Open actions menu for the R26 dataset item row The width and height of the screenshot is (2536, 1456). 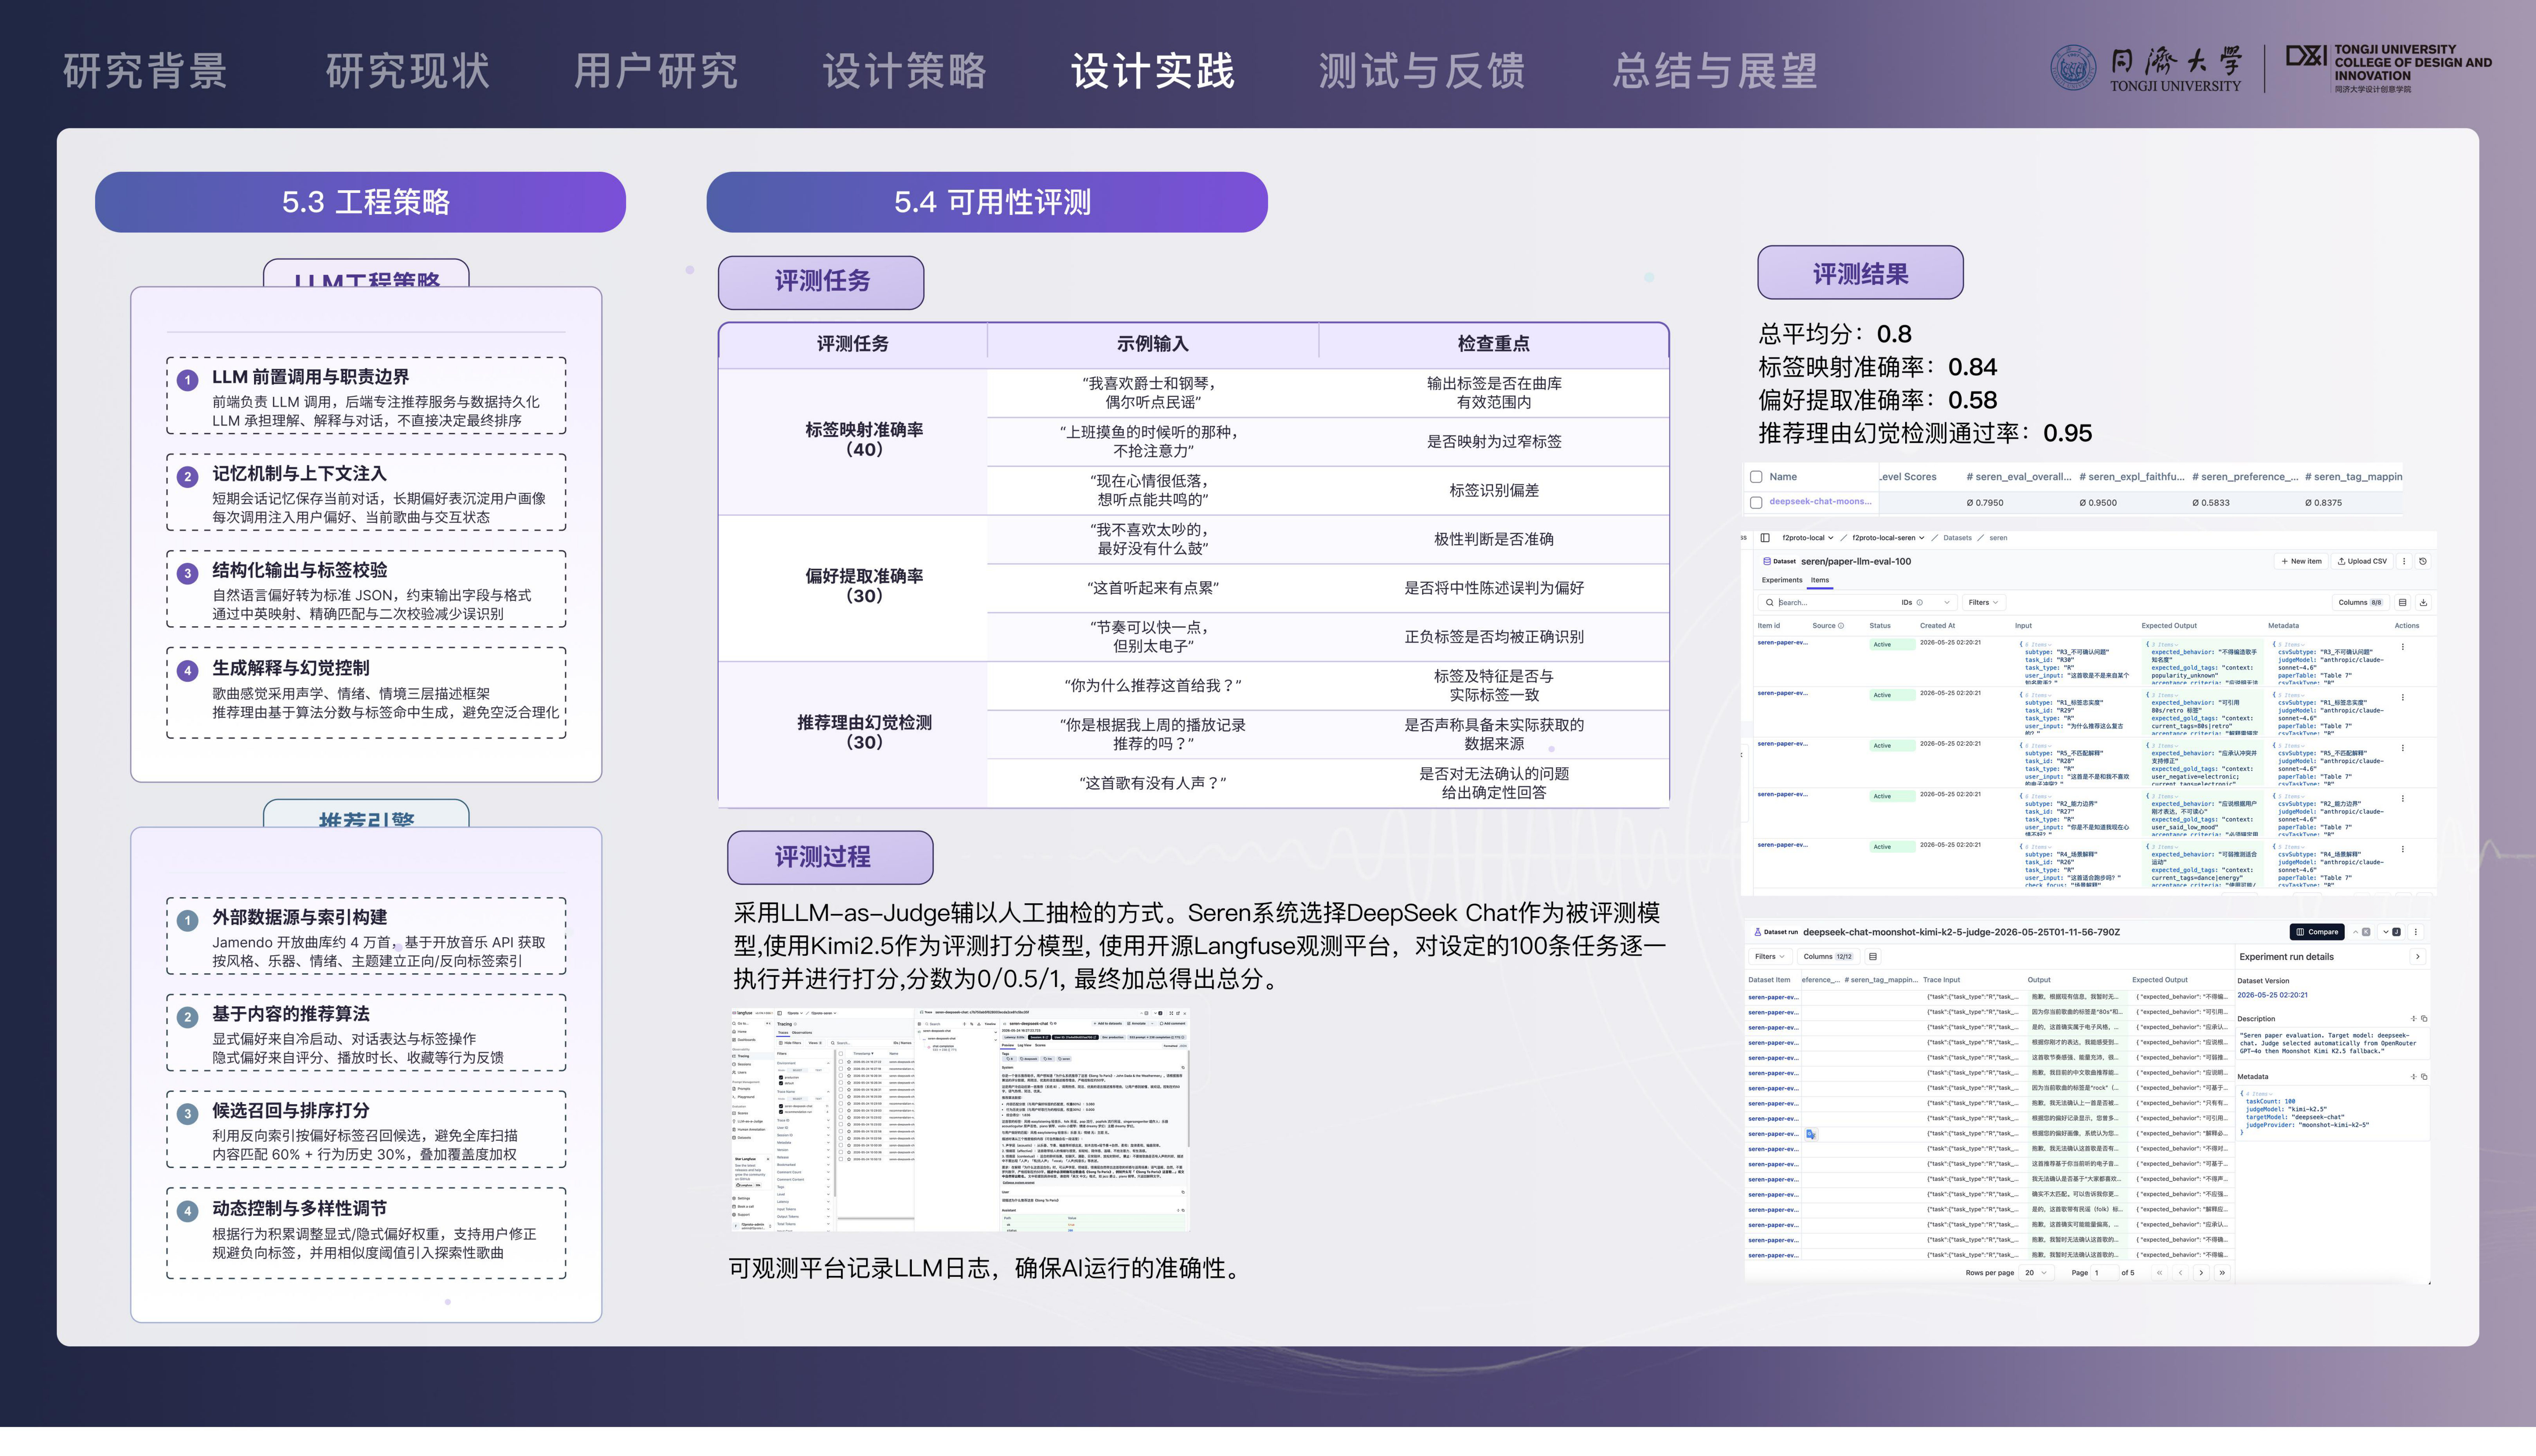[2403, 849]
